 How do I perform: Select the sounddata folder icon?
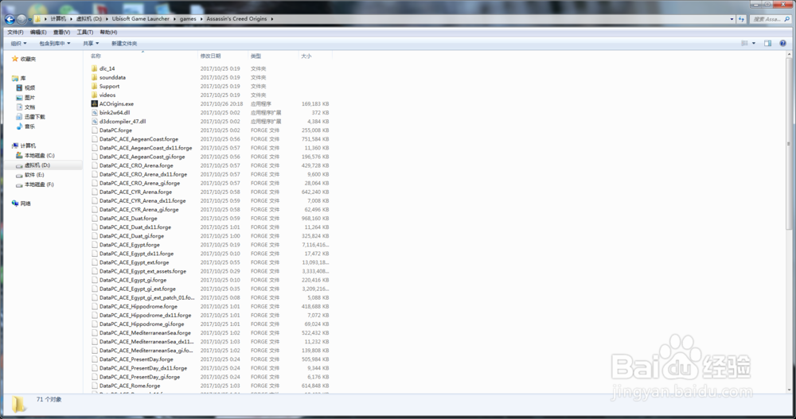pos(95,77)
